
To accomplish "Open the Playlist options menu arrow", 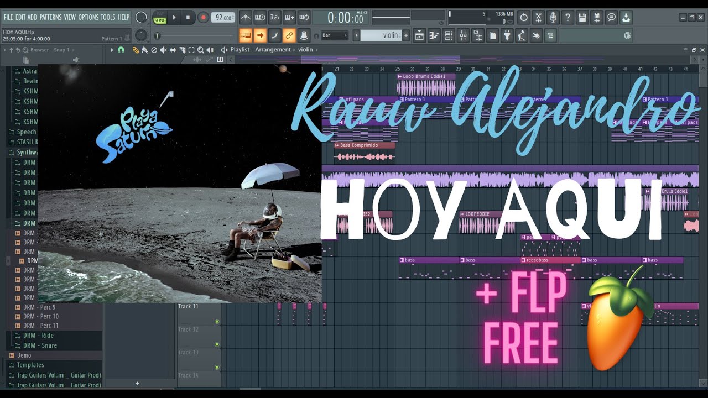I will click(112, 50).
